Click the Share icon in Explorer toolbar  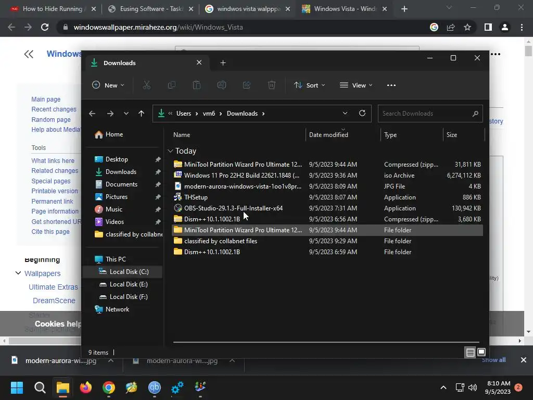[247, 85]
